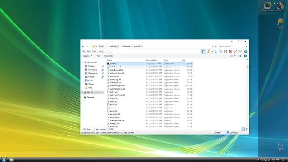Select Downloads in navigation pane
This screenshot has height=162, width=288.
tap(93, 70)
